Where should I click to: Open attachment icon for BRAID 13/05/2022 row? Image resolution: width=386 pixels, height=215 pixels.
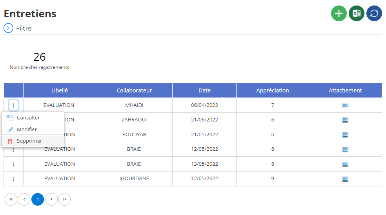(345, 164)
